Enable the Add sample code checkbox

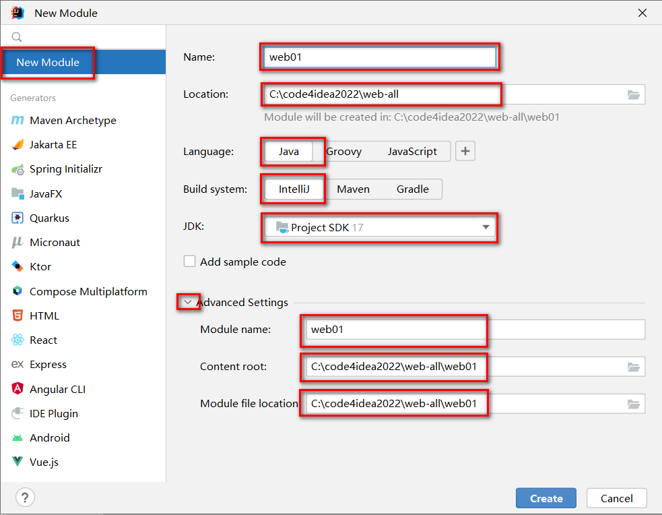pyautogui.click(x=190, y=262)
